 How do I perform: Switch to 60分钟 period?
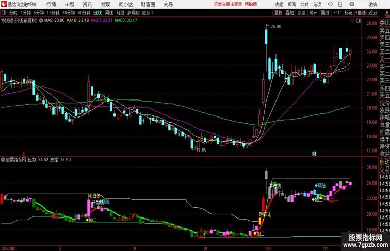coord(84,13)
